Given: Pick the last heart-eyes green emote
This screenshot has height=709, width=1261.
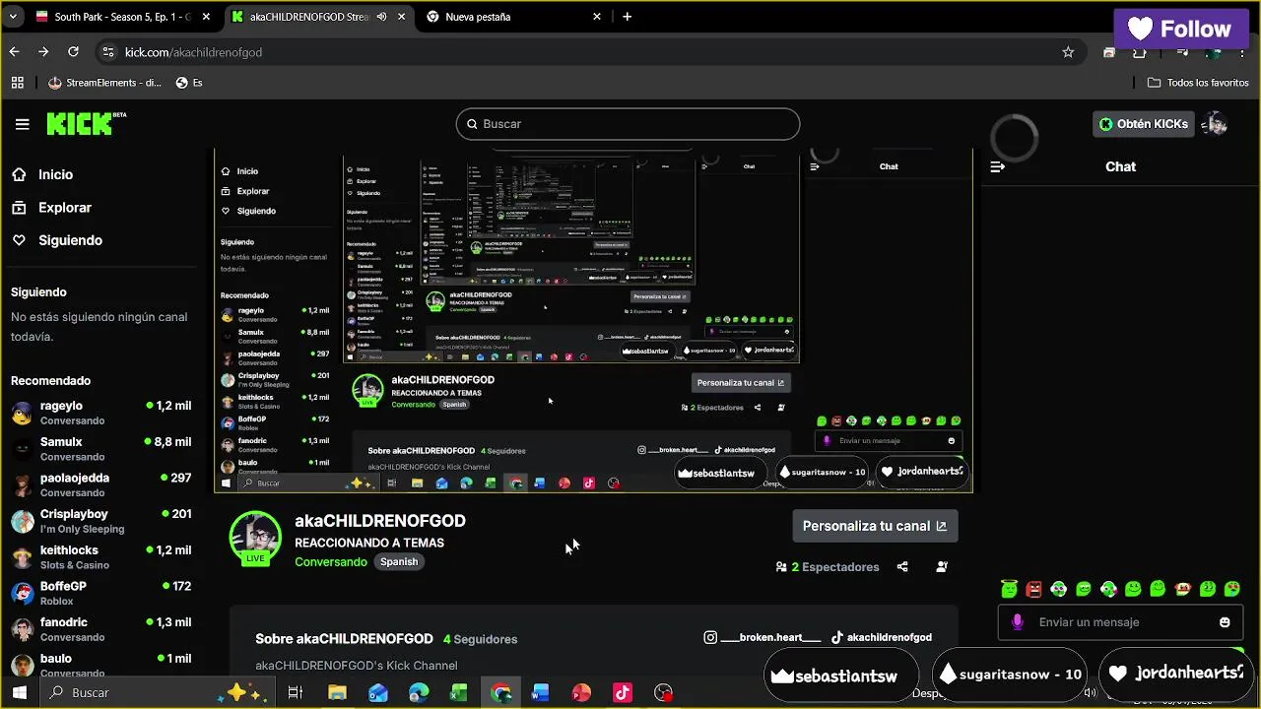Looking at the screenshot, I should click(x=1232, y=589).
